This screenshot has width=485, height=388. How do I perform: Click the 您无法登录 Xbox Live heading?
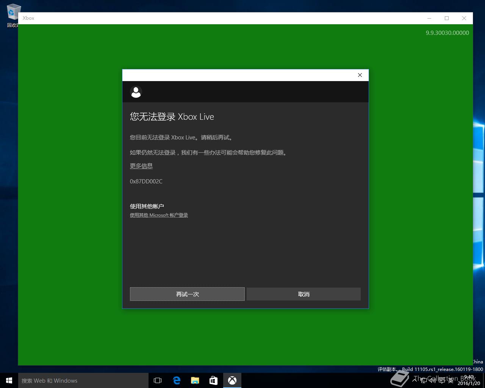[172, 117]
